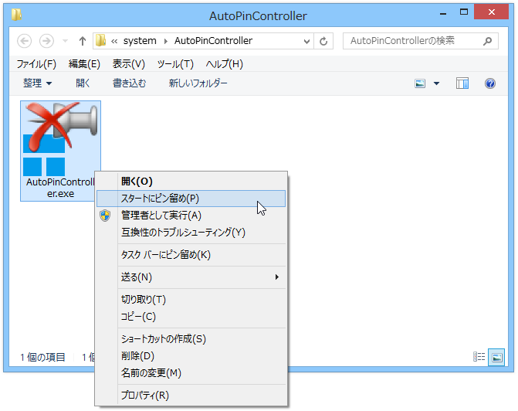Choose 管理者として実行(A)

(191, 216)
